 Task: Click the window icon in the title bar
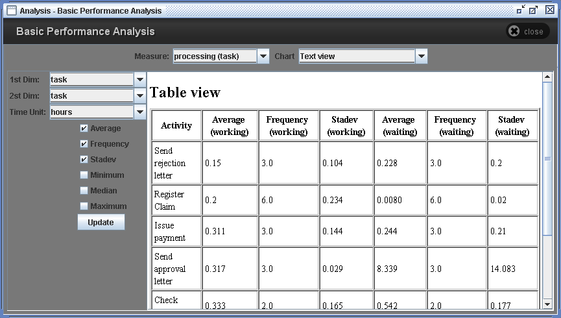click(11, 10)
